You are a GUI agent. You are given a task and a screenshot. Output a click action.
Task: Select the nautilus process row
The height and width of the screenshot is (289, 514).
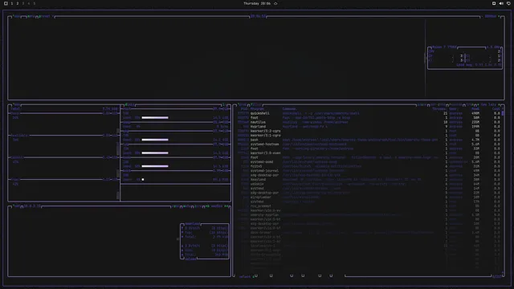(x=369, y=122)
